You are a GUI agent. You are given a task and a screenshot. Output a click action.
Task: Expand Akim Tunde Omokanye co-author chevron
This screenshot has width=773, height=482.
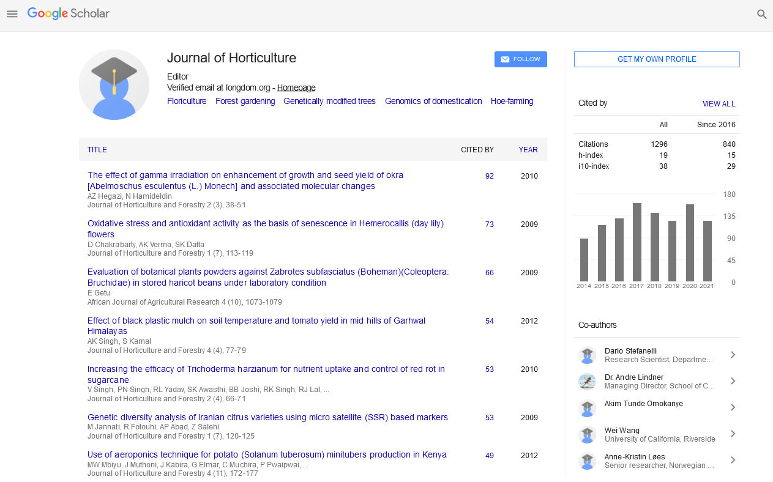[733, 407]
